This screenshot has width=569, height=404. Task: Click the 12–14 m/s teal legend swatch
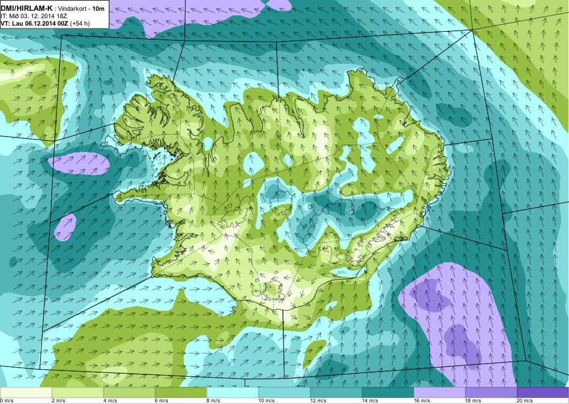[x=336, y=393]
